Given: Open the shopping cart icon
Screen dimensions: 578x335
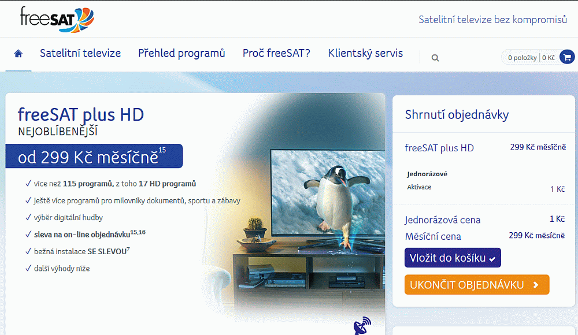Looking at the screenshot, I should coord(567,57).
